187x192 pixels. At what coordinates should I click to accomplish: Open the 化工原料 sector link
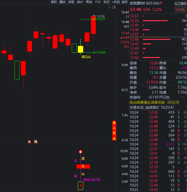tap(180, 4)
